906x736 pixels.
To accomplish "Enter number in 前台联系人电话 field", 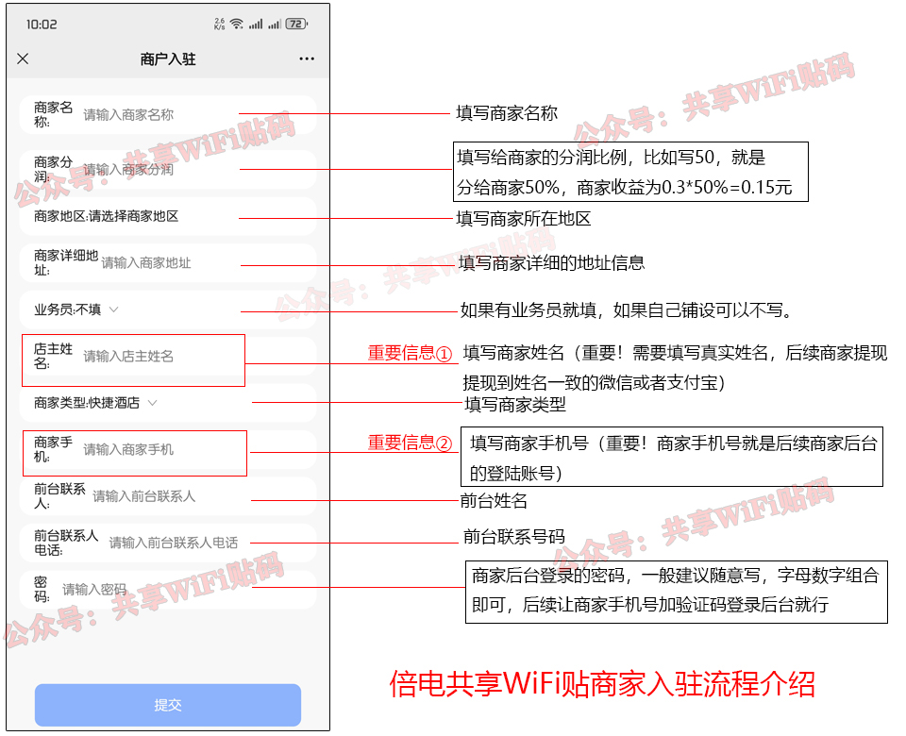I will (174, 543).
